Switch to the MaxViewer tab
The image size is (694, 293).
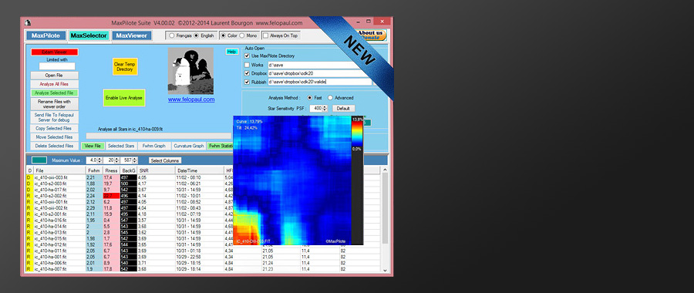point(131,35)
